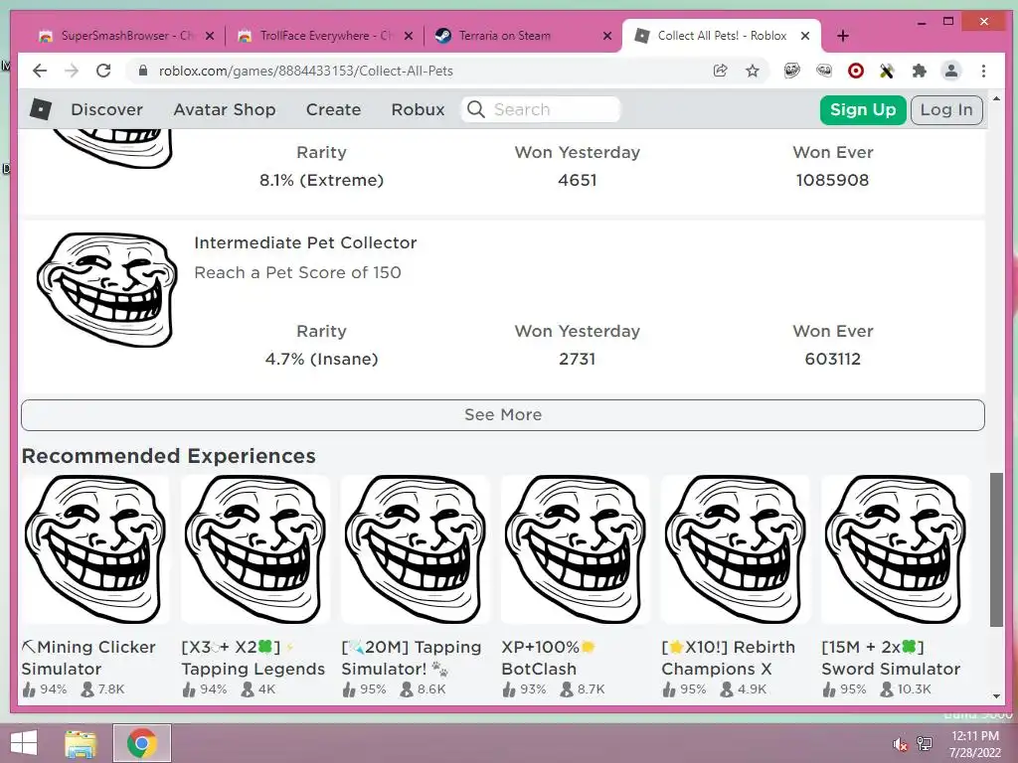Open the Chrome profile avatar icon

click(951, 71)
